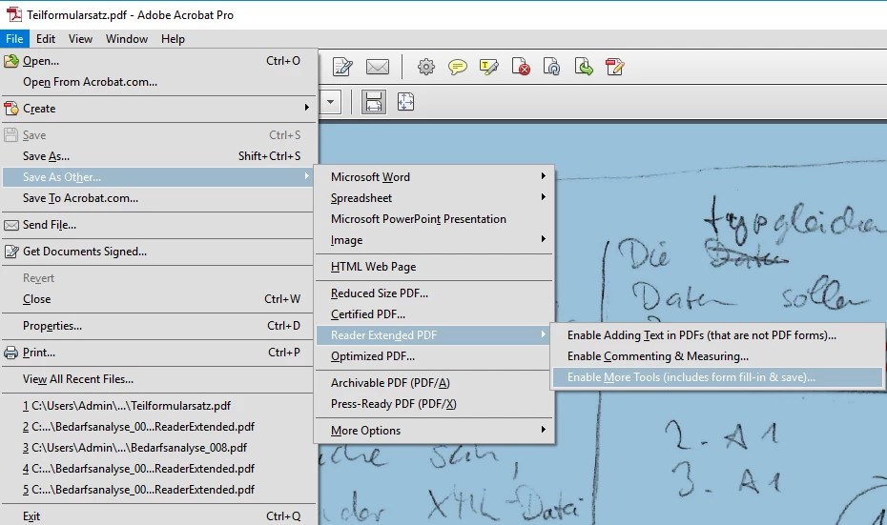Select View All Recent Files...

coord(157,379)
